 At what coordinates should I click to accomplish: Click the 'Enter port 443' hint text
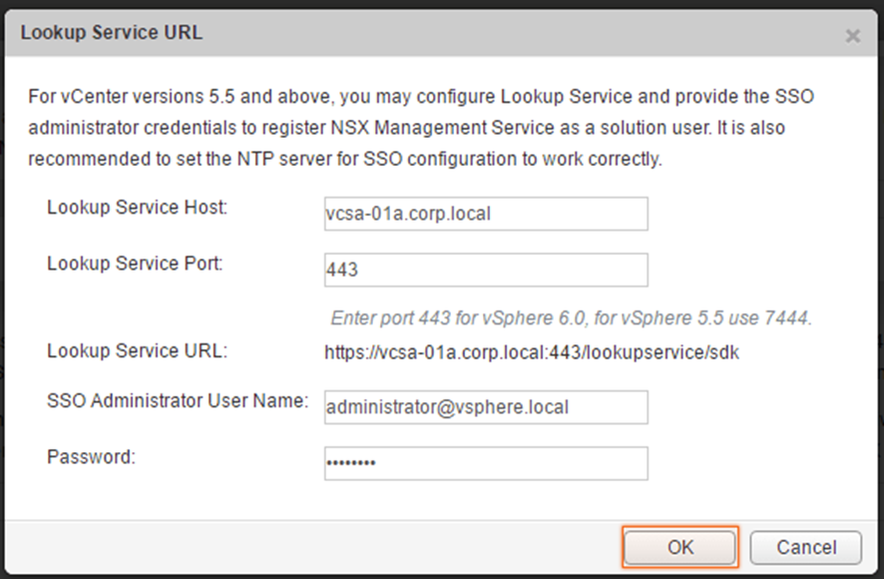(x=571, y=318)
